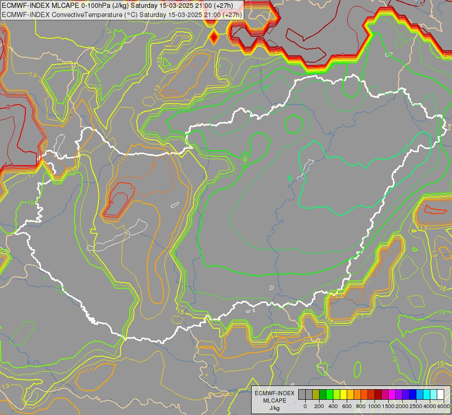
Task: Click the amber swatch past the 600 tick
Action: click(350, 395)
